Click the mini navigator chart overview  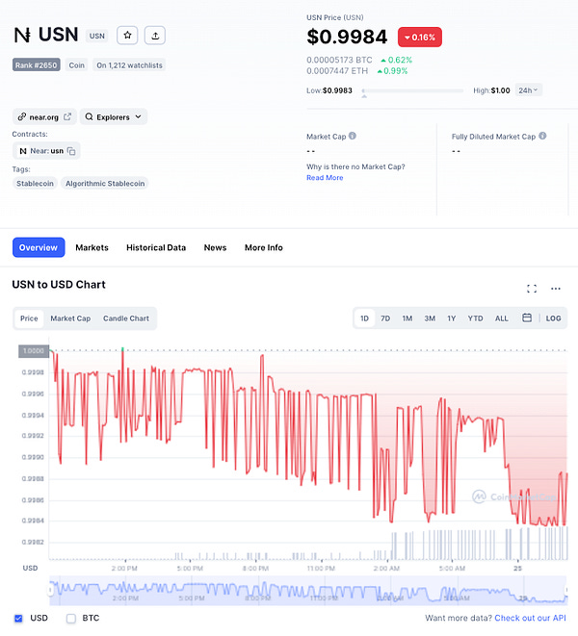coord(308,591)
